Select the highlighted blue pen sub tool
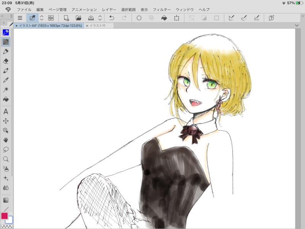Image resolution: width=305 pixels, height=229 pixels. click(6, 32)
